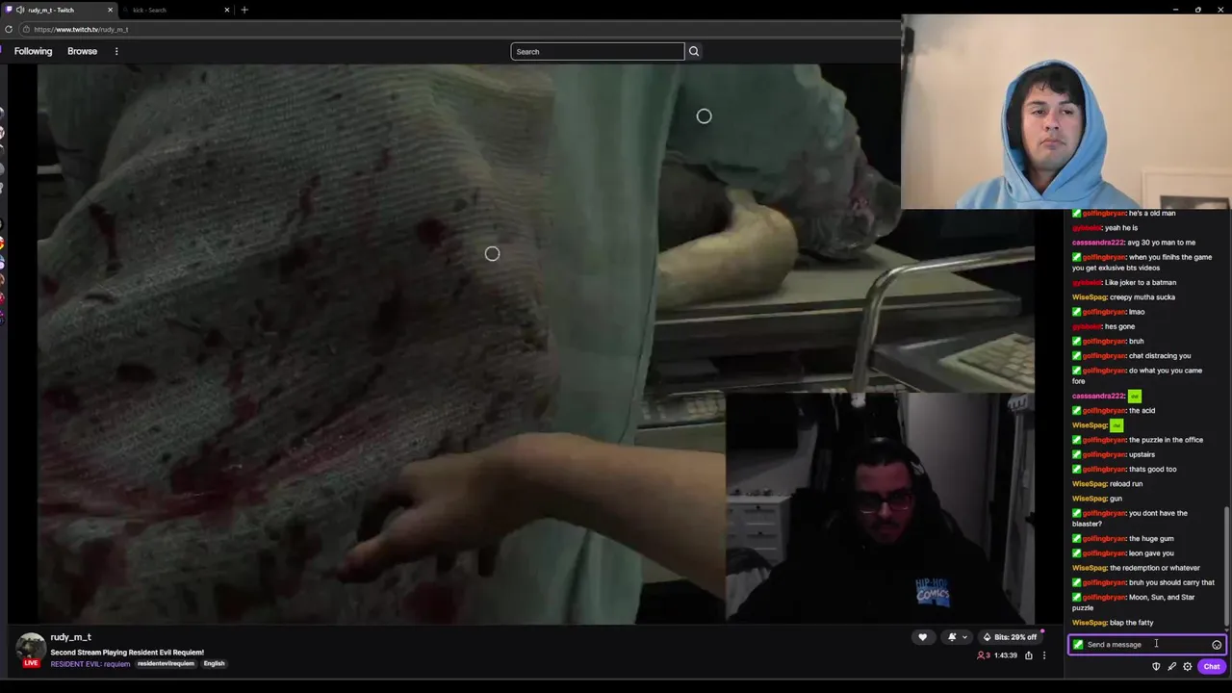Switch to the rudy_m_t - Twitch tab

60,10
